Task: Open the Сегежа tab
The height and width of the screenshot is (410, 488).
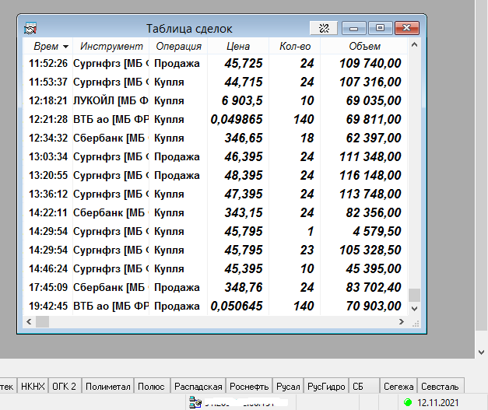Action: tap(398, 387)
